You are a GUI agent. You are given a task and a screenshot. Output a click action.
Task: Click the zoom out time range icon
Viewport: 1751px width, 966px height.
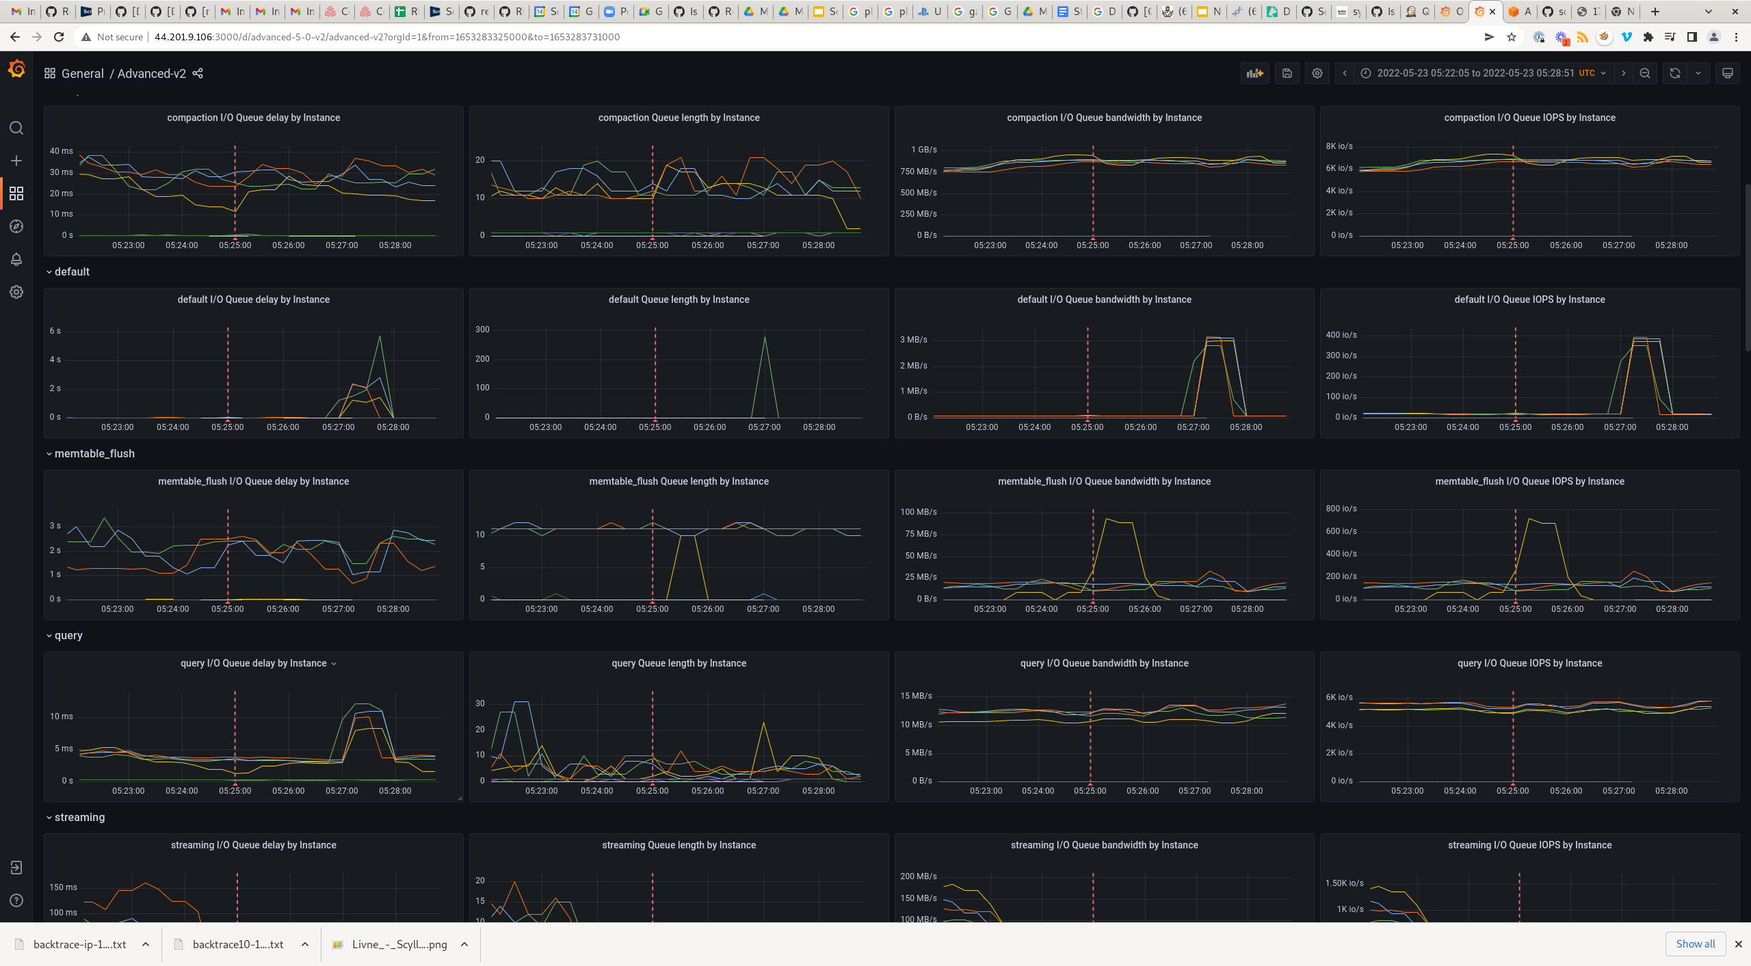(1645, 73)
